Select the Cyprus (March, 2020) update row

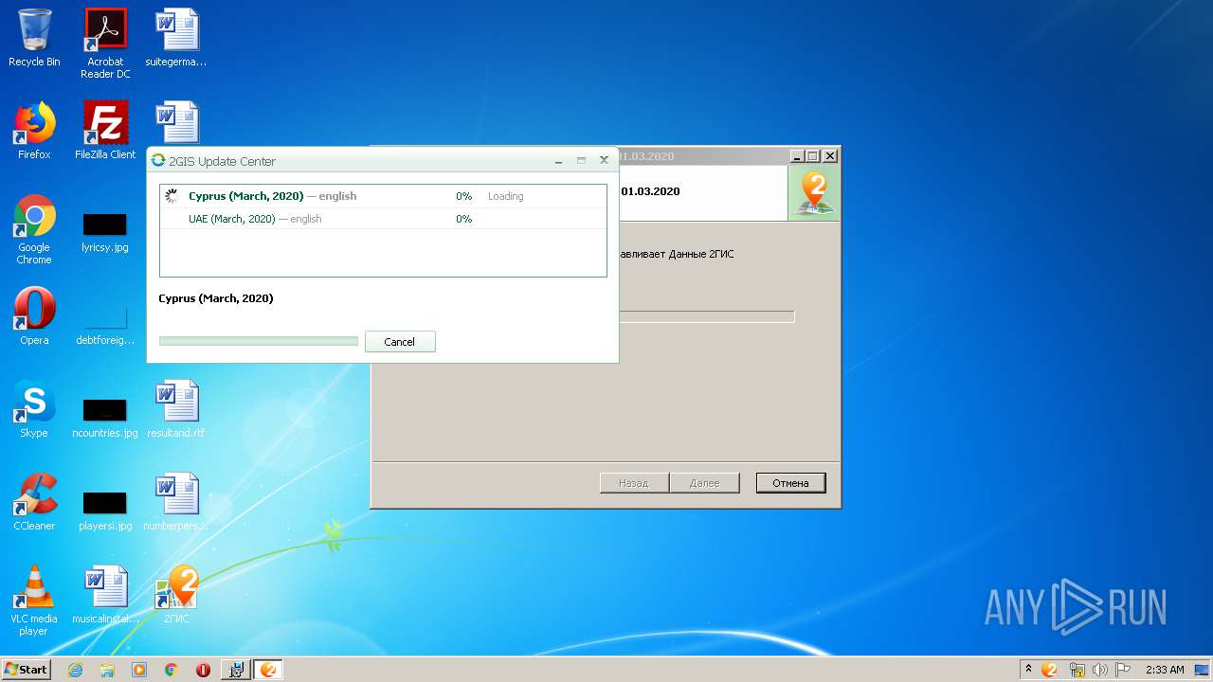point(383,196)
